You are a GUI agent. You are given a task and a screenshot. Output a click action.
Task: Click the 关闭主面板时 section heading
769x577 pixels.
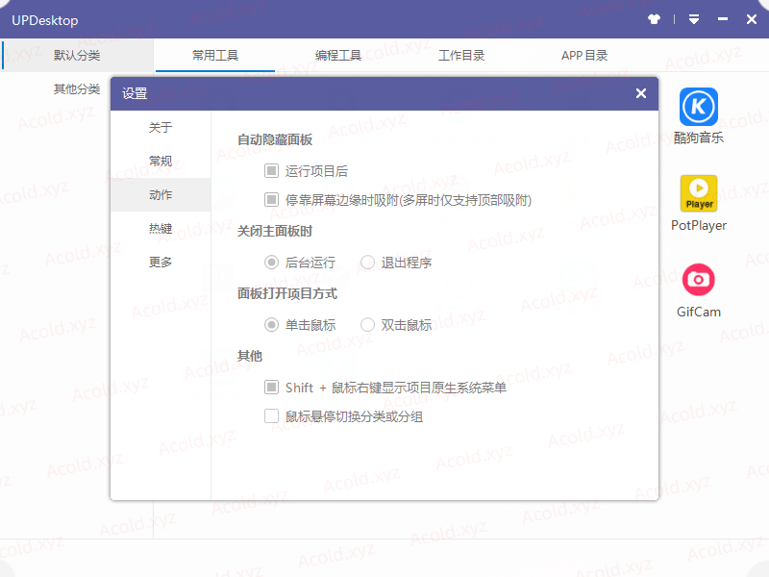point(275,231)
